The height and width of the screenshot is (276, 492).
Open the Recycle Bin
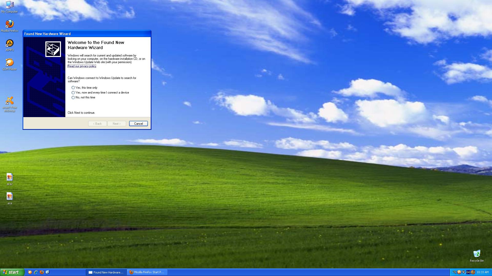pyautogui.click(x=477, y=256)
